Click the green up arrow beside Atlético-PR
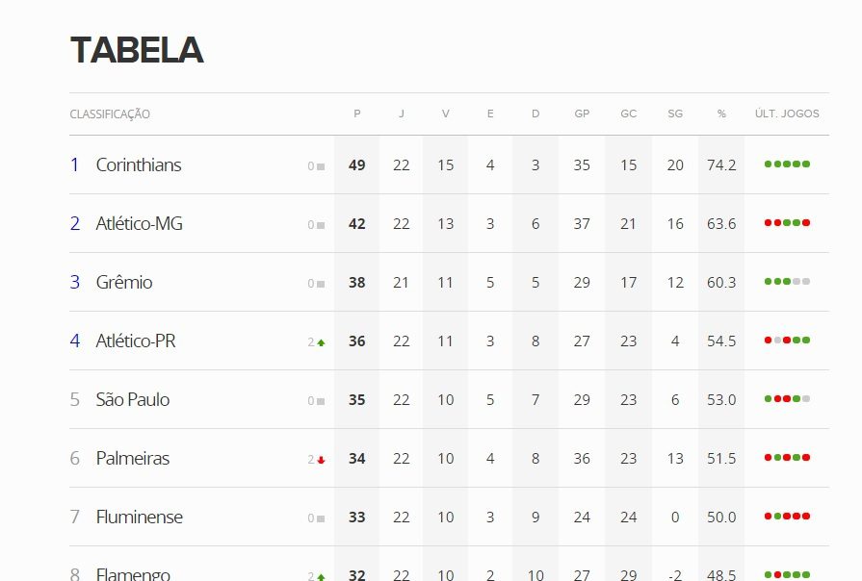This screenshot has width=862, height=581. (x=321, y=342)
